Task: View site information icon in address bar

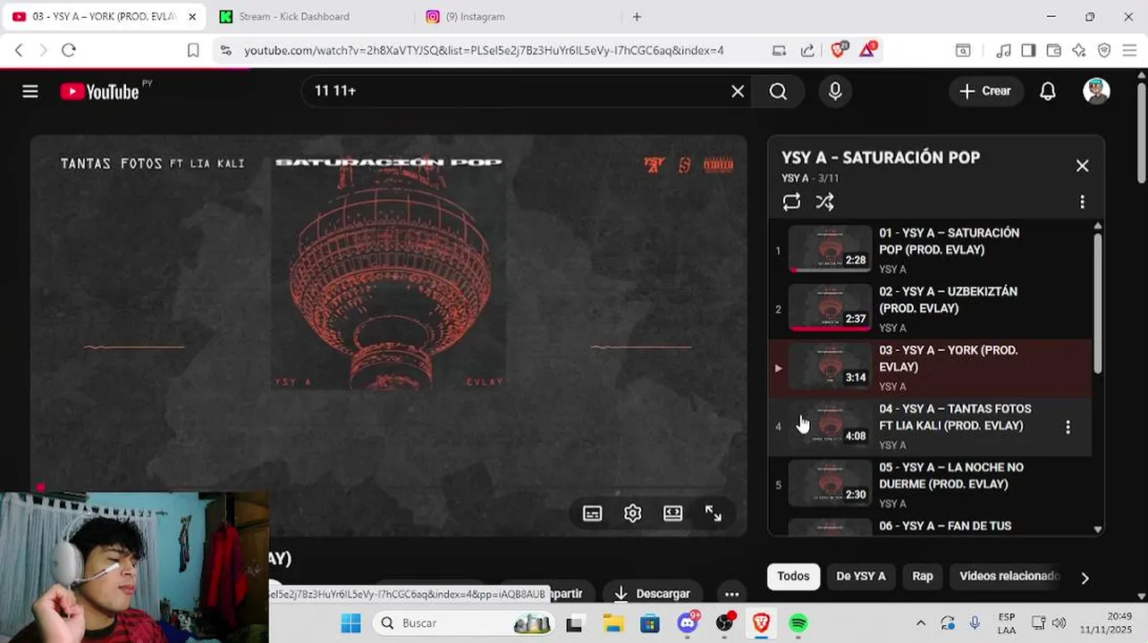Action: coord(225,51)
